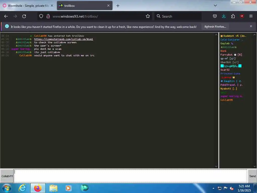The width and height of the screenshot is (257, 193).
Task: Select user Bonk in user list
Action: click(223, 51)
